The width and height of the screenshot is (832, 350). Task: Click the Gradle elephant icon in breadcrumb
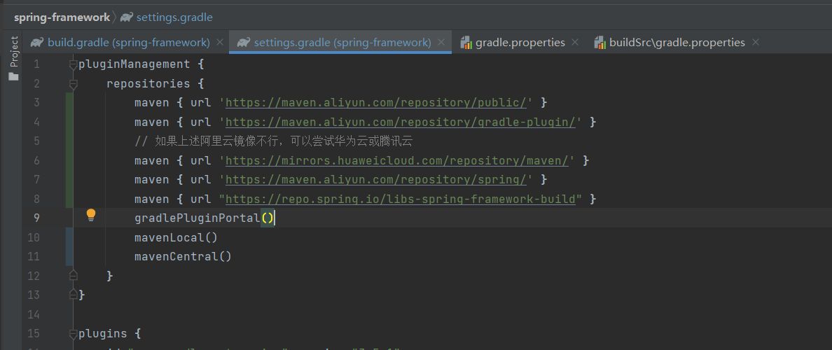126,17
